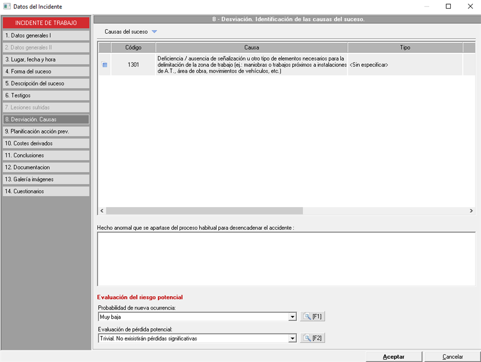The image size is (481, 362).
Task: Click the horizontal scrollbar of causes table
Action: coord(204,211)
